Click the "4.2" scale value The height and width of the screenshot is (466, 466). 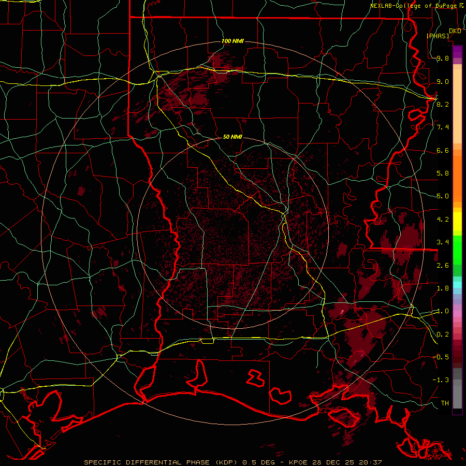[443, 220]
